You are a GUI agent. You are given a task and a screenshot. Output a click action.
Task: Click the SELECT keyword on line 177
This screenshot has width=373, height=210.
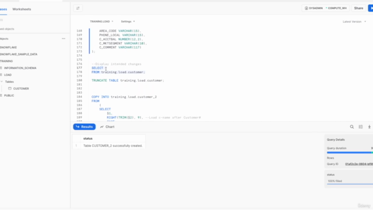point(97,68)
